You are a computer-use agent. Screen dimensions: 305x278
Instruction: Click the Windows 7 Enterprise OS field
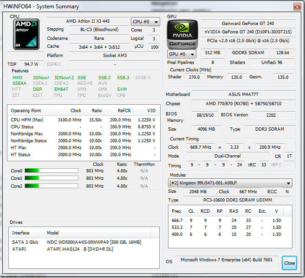click(227, 263)
